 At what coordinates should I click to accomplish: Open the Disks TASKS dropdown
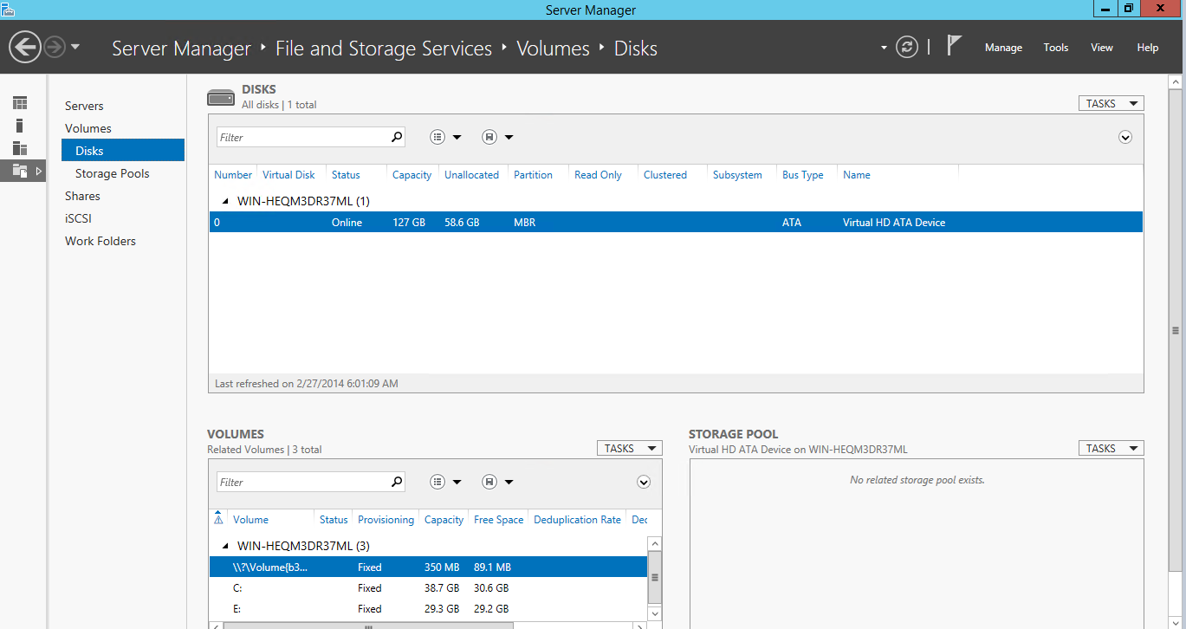[x=1111, y=103]
